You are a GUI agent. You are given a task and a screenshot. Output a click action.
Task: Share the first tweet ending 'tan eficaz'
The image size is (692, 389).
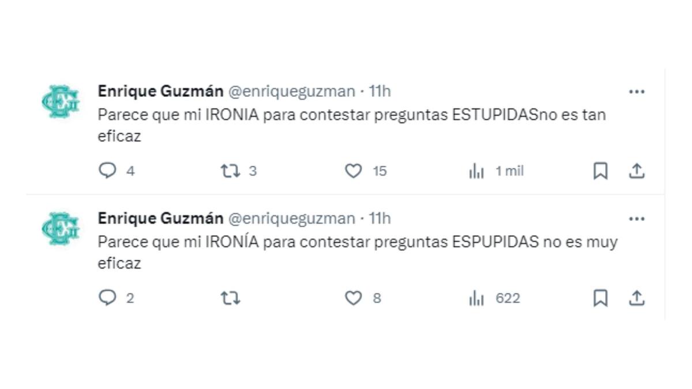(x=636, y=171)
